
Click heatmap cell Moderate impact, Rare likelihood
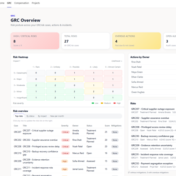pos(36,85)
